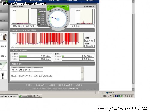Click the 209.0 kbps download speed field
The image size is (150, 112).
[17, 26]
